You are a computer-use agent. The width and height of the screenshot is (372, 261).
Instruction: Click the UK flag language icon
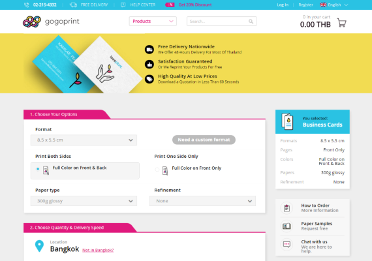(323, 5)
